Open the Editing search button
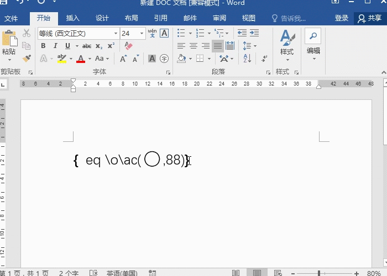The image size is (387, 276). pyautogui.click(x=313, y=44)
